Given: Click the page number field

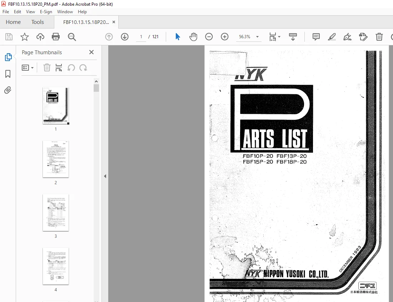Looking at the screenshot, I should click(x=141, y=37).
